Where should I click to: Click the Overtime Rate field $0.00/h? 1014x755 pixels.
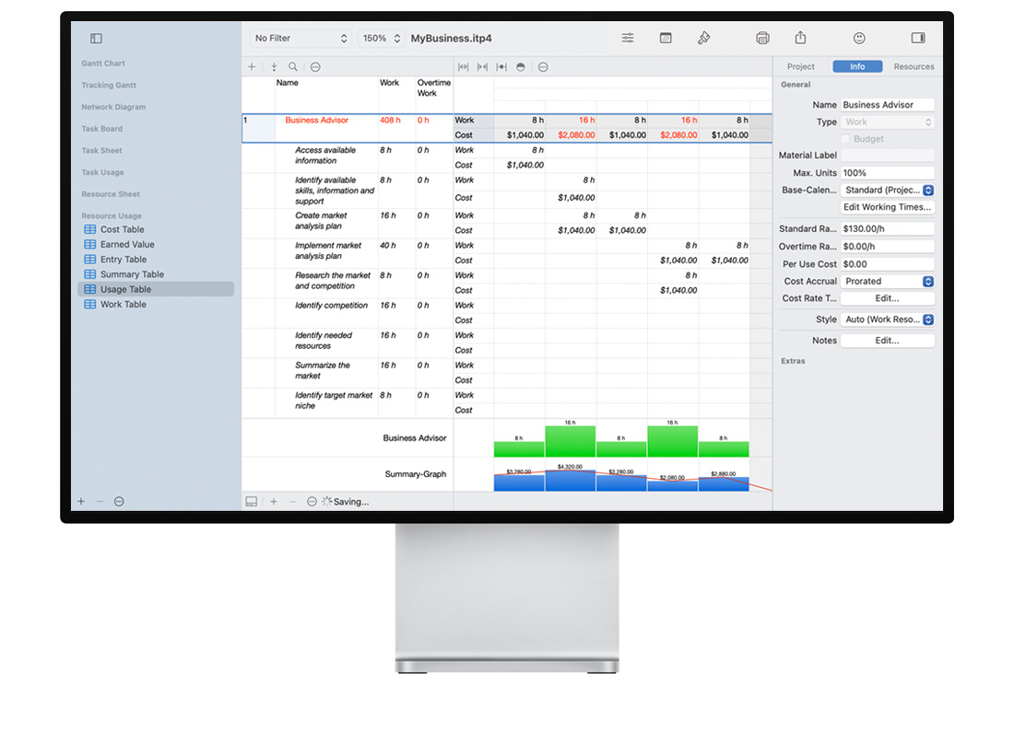click(x=887, y=247)
